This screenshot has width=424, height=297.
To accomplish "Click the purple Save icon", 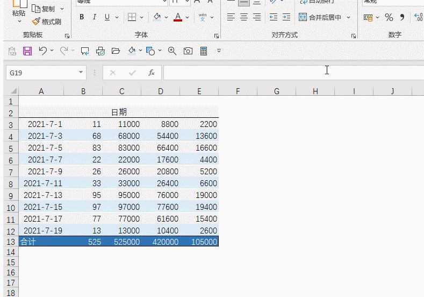I will [x=27, y=51].
